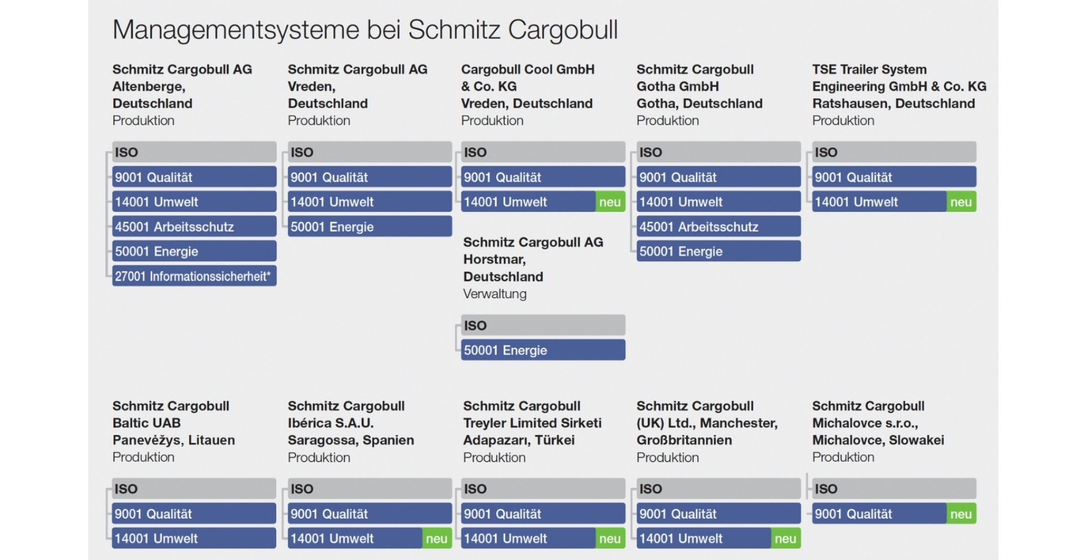Click the ISO header under Altenberge
This screenshot has width=1087, height=560.
click(194, 152)
